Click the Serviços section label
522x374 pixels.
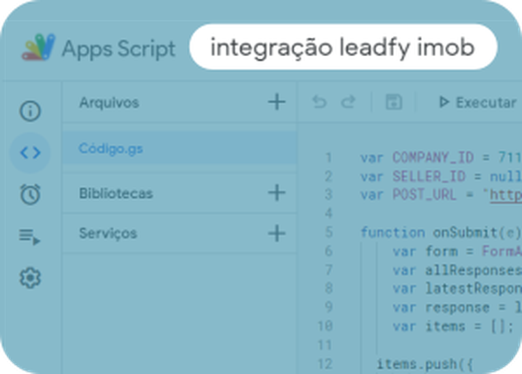[108, 233]
